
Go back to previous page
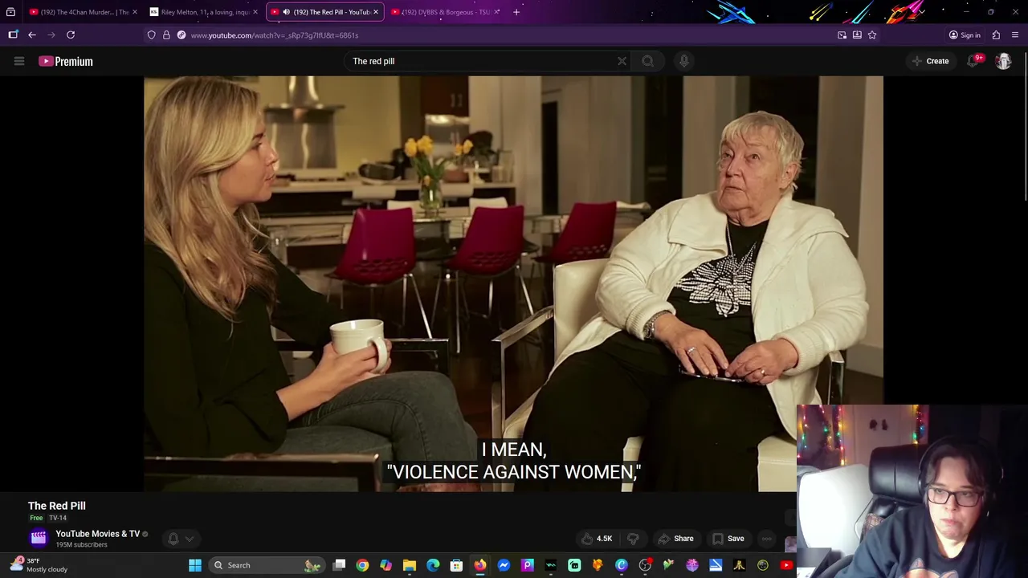32,35
